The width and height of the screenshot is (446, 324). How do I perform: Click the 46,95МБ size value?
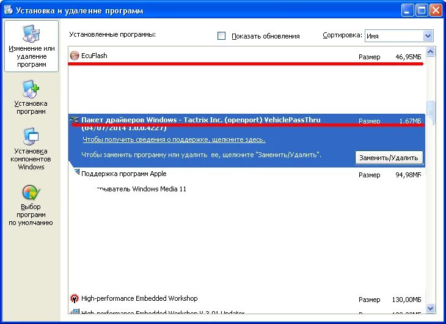click(x=408, y=57)
